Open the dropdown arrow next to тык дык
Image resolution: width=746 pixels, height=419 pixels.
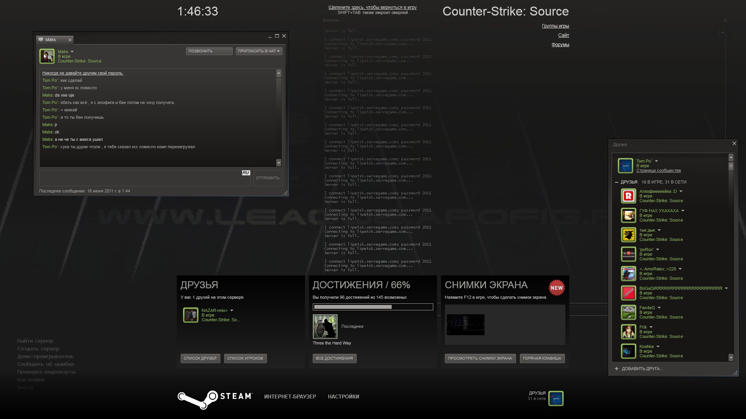point(659,230)
